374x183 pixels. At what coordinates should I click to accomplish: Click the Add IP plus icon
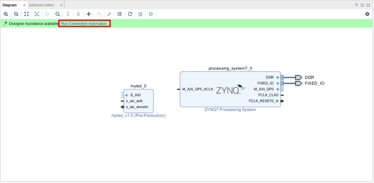click(89, 14)
